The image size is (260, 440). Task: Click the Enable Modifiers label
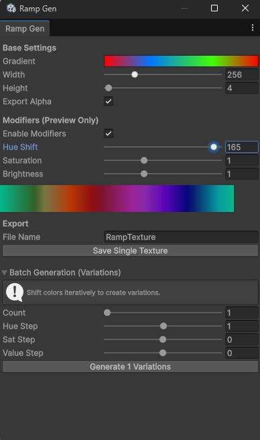pyautogui.click(x=34, y=133)
